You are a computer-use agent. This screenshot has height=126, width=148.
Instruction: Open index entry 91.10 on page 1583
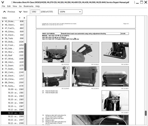[12, 96]
